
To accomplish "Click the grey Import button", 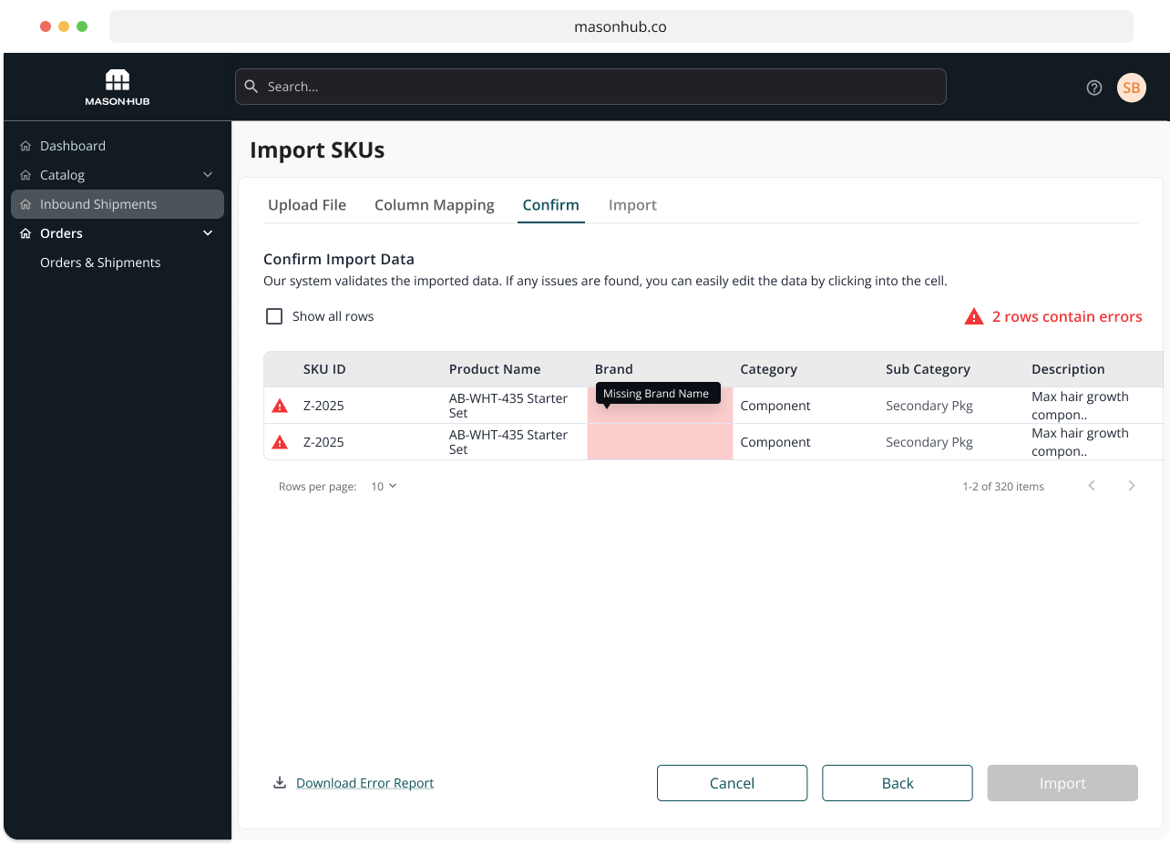I will (1062, 783).
